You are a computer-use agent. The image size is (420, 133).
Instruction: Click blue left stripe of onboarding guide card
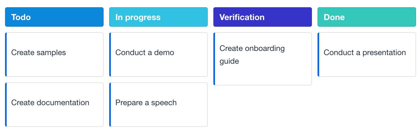point(214,59)
